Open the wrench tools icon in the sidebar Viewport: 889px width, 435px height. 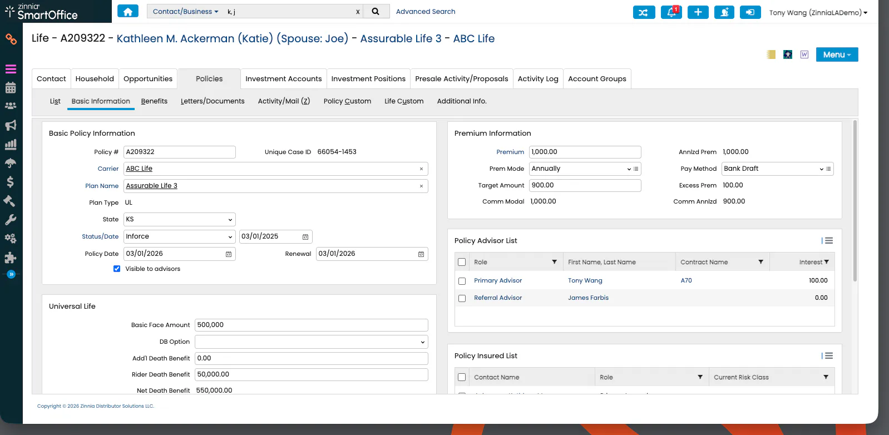(11, 220)
